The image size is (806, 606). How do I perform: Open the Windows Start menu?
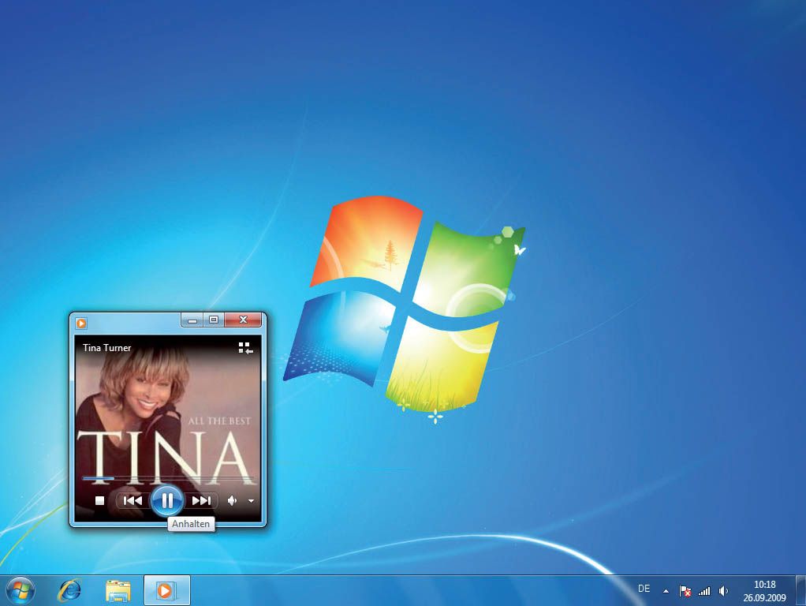coord(21,590)
